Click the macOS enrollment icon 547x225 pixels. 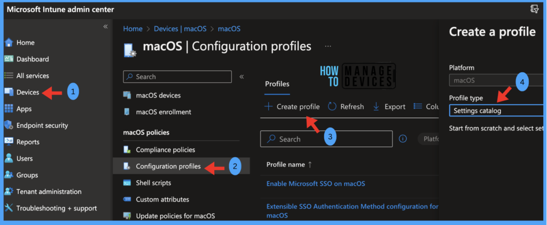(x=127, y=112)
